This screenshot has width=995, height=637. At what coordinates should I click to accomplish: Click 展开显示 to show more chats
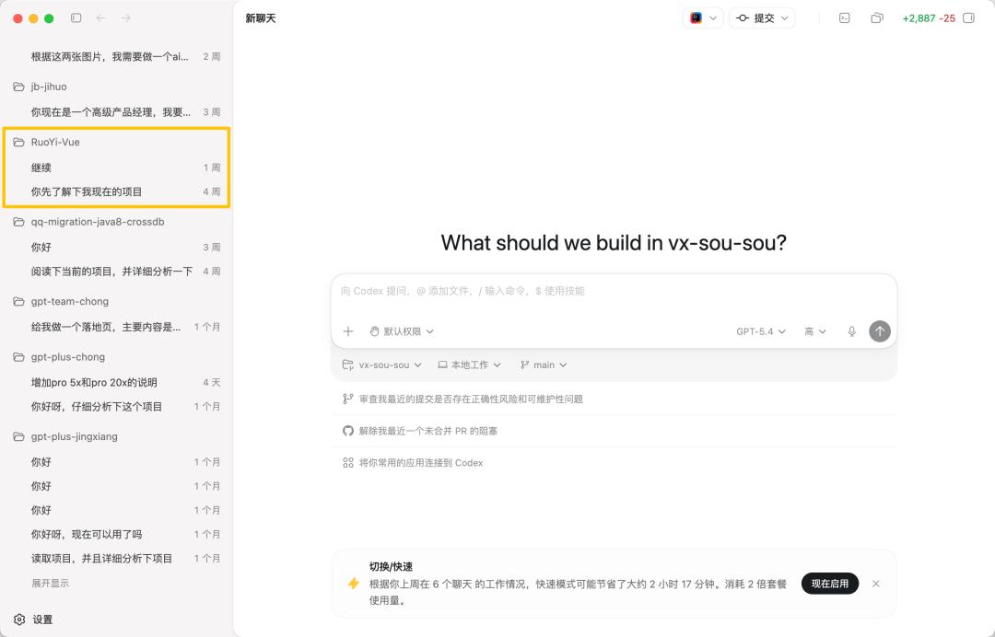(50, 583)
